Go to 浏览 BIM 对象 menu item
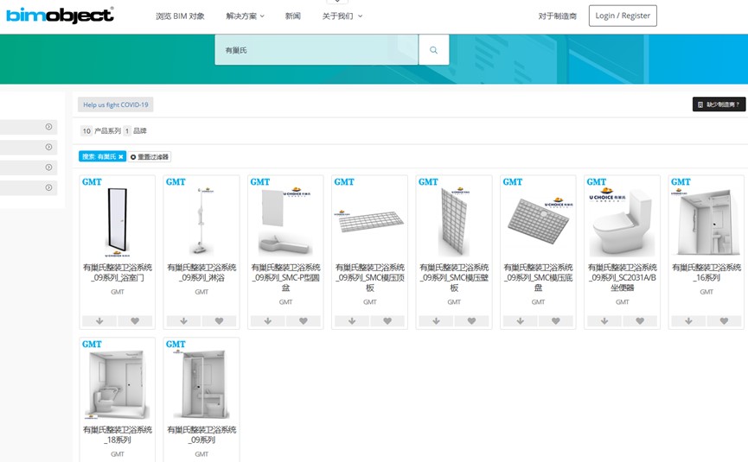This screenshot has height=462, width=748. (x=180, y=16)
